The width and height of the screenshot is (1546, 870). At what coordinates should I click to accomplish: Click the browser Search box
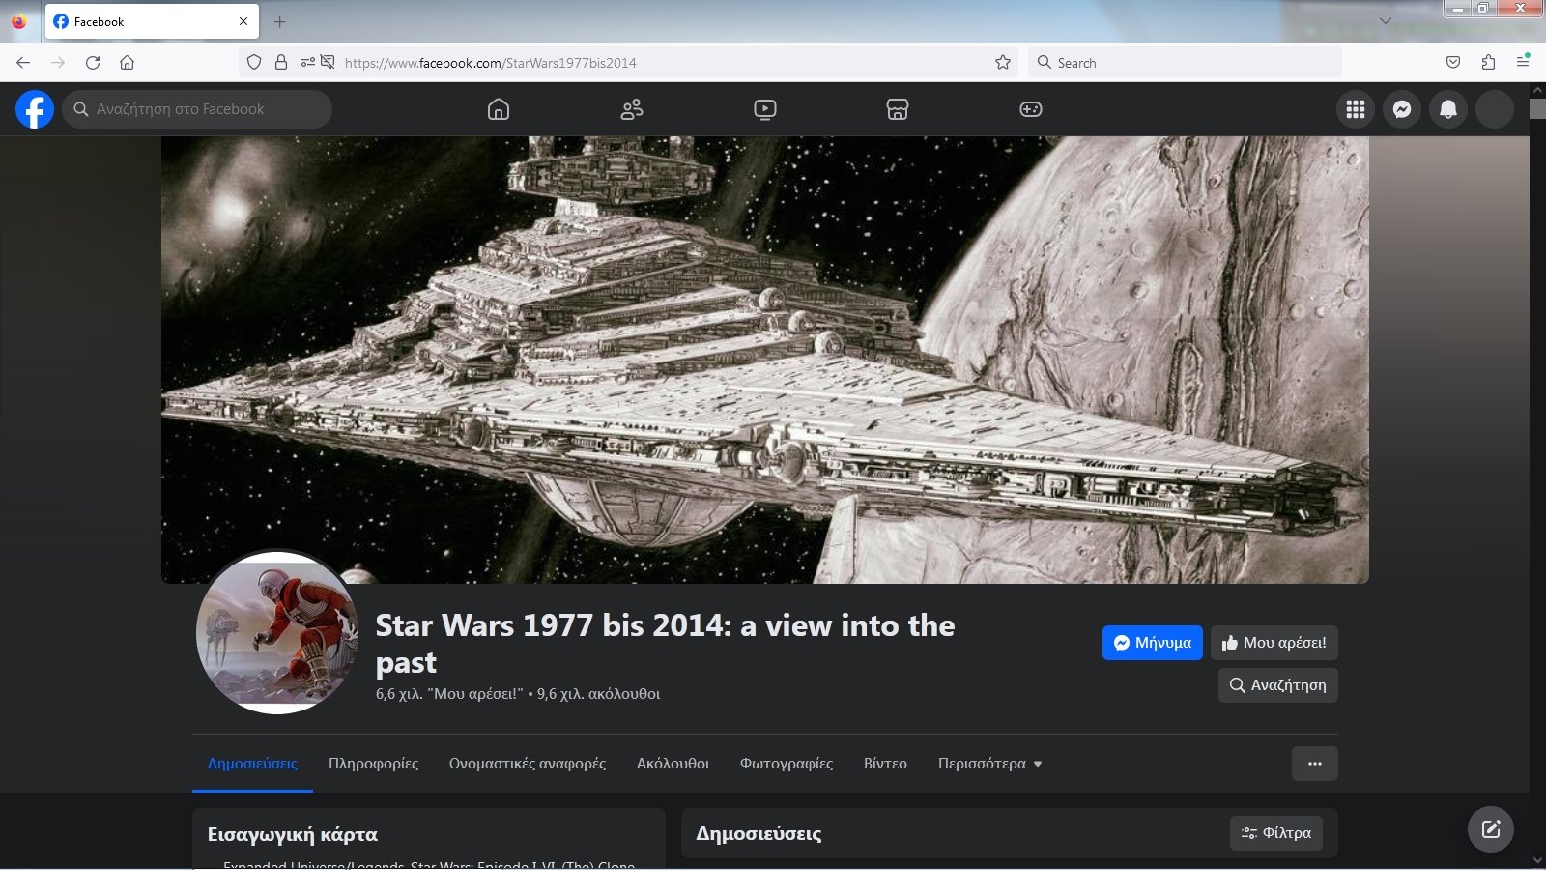(x=1186, y=63)
